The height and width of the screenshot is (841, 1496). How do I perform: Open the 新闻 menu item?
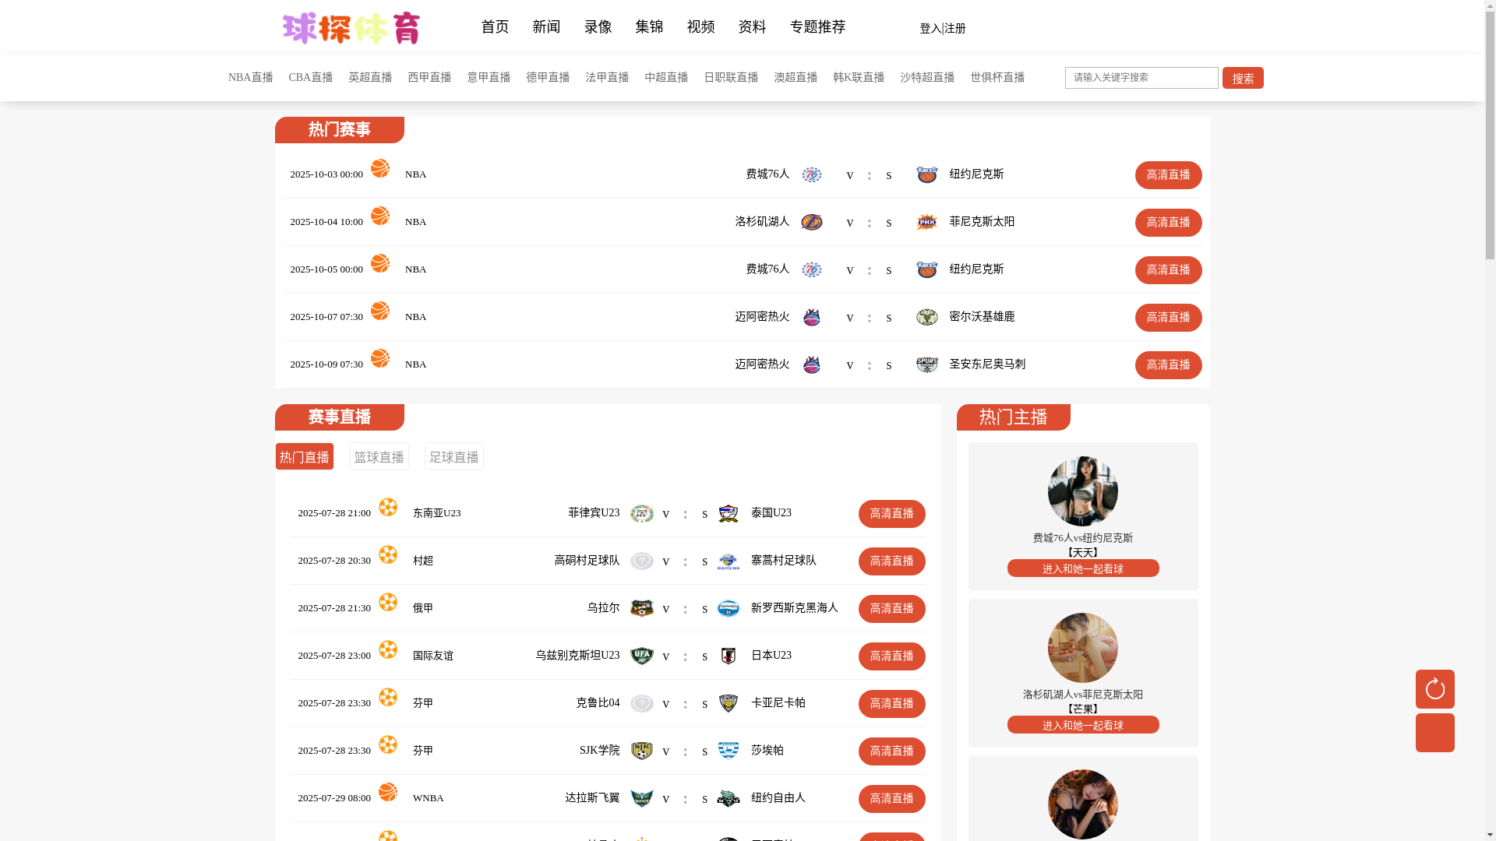(546, 27)
